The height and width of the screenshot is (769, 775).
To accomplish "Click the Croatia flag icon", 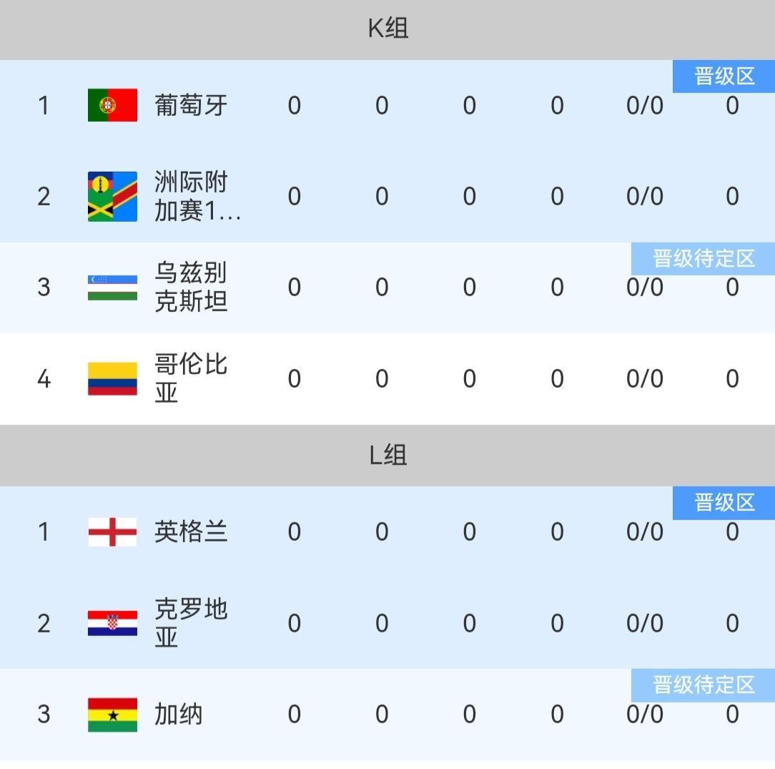I will (x=112, y=623).
